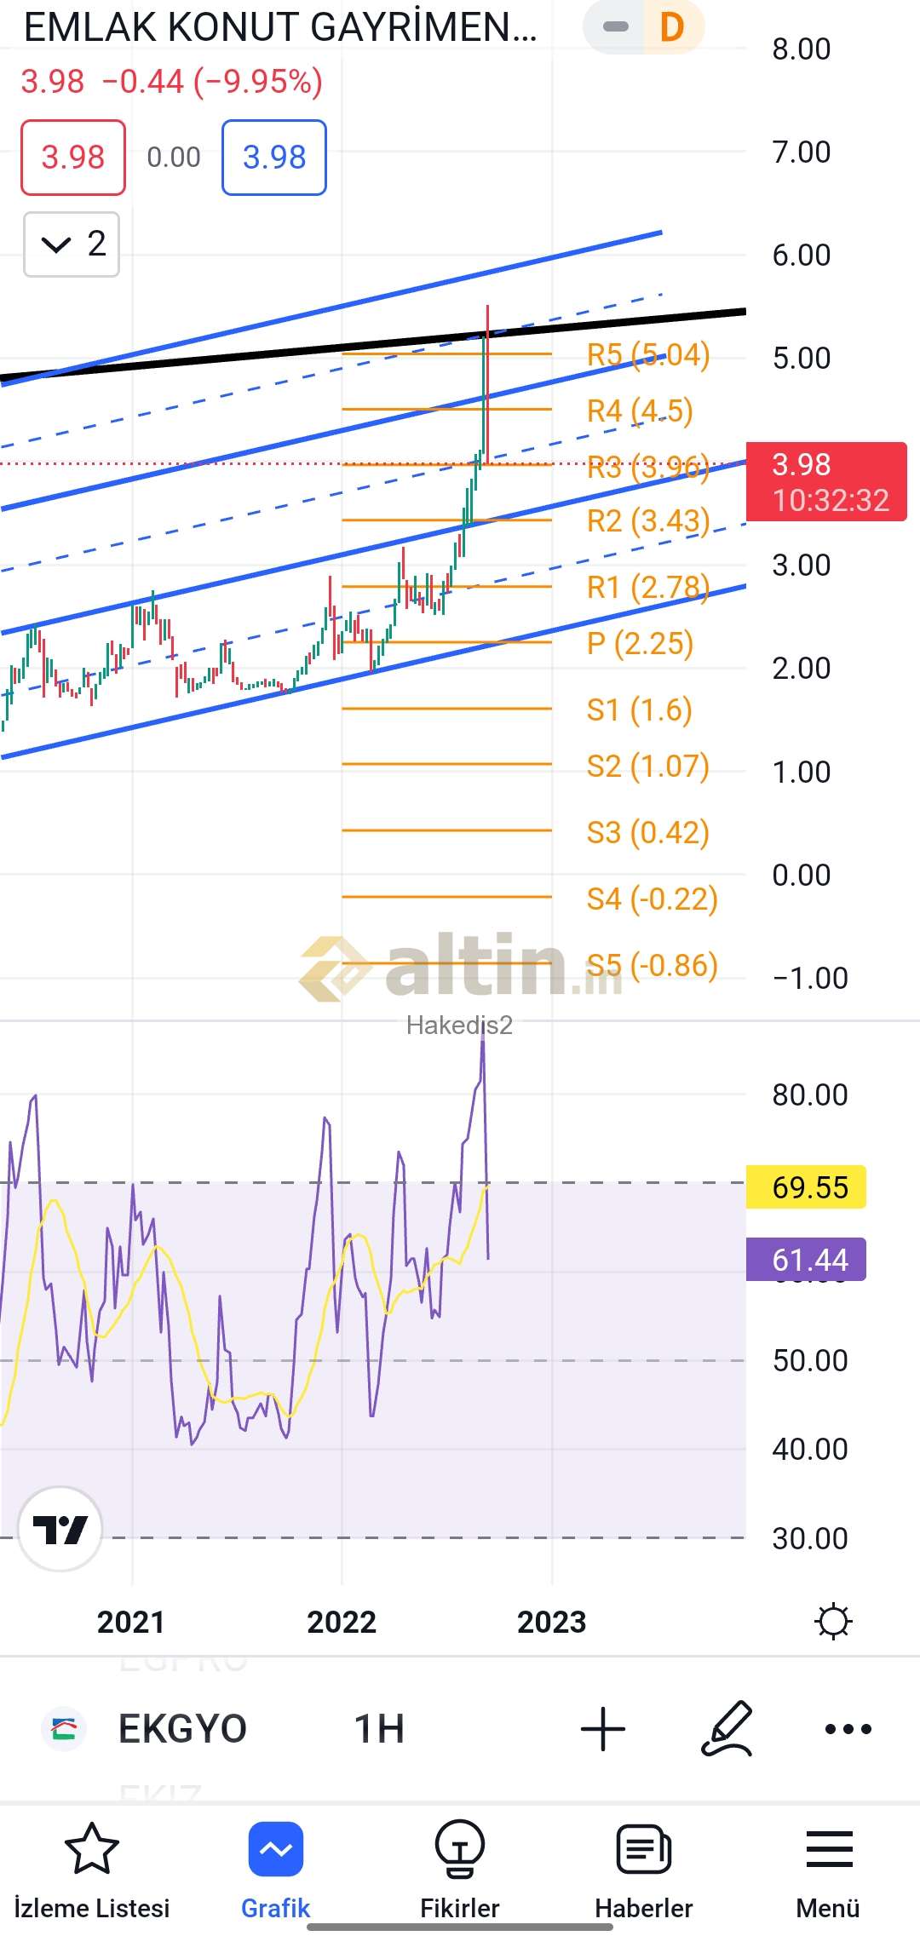The image size is (920, 1936).
Task: Tap the 80.00 RSI scale label
Action: point(810,1094)
